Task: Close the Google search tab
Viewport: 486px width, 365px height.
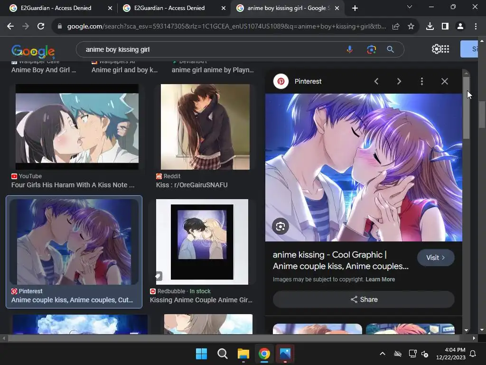Action: (337, 8)
